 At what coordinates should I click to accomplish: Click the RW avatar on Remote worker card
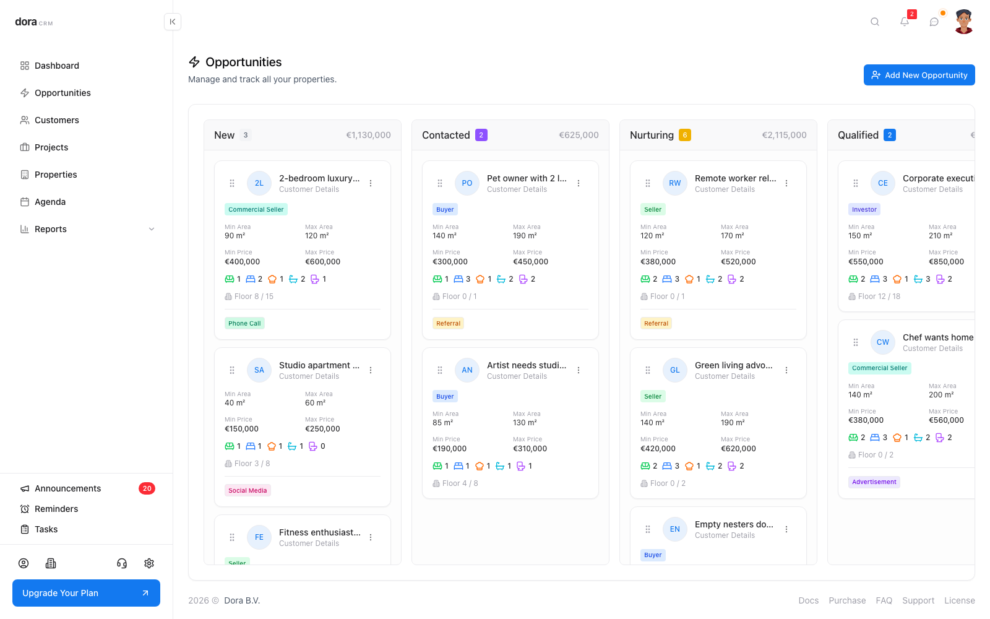tap(675, 183)
